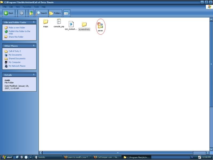This screenshot has height=160, width=213.
Task: Open the Tools menu
Action: tap(36, 7)
